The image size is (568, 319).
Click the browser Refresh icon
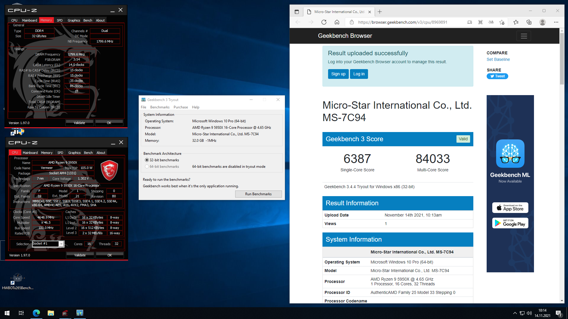tap(324, 22)
